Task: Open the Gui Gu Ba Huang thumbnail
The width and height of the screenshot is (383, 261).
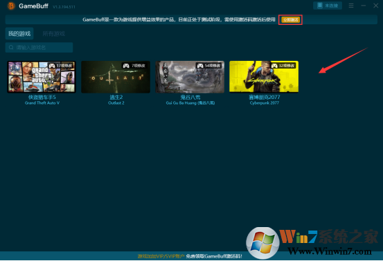Action: click(x=190, y=77)
